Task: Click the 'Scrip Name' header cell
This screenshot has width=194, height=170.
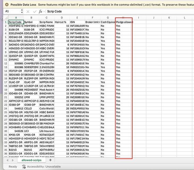Action: point(47,22)
